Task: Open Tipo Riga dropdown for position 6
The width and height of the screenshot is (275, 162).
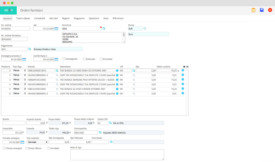Action: point(19,93)
